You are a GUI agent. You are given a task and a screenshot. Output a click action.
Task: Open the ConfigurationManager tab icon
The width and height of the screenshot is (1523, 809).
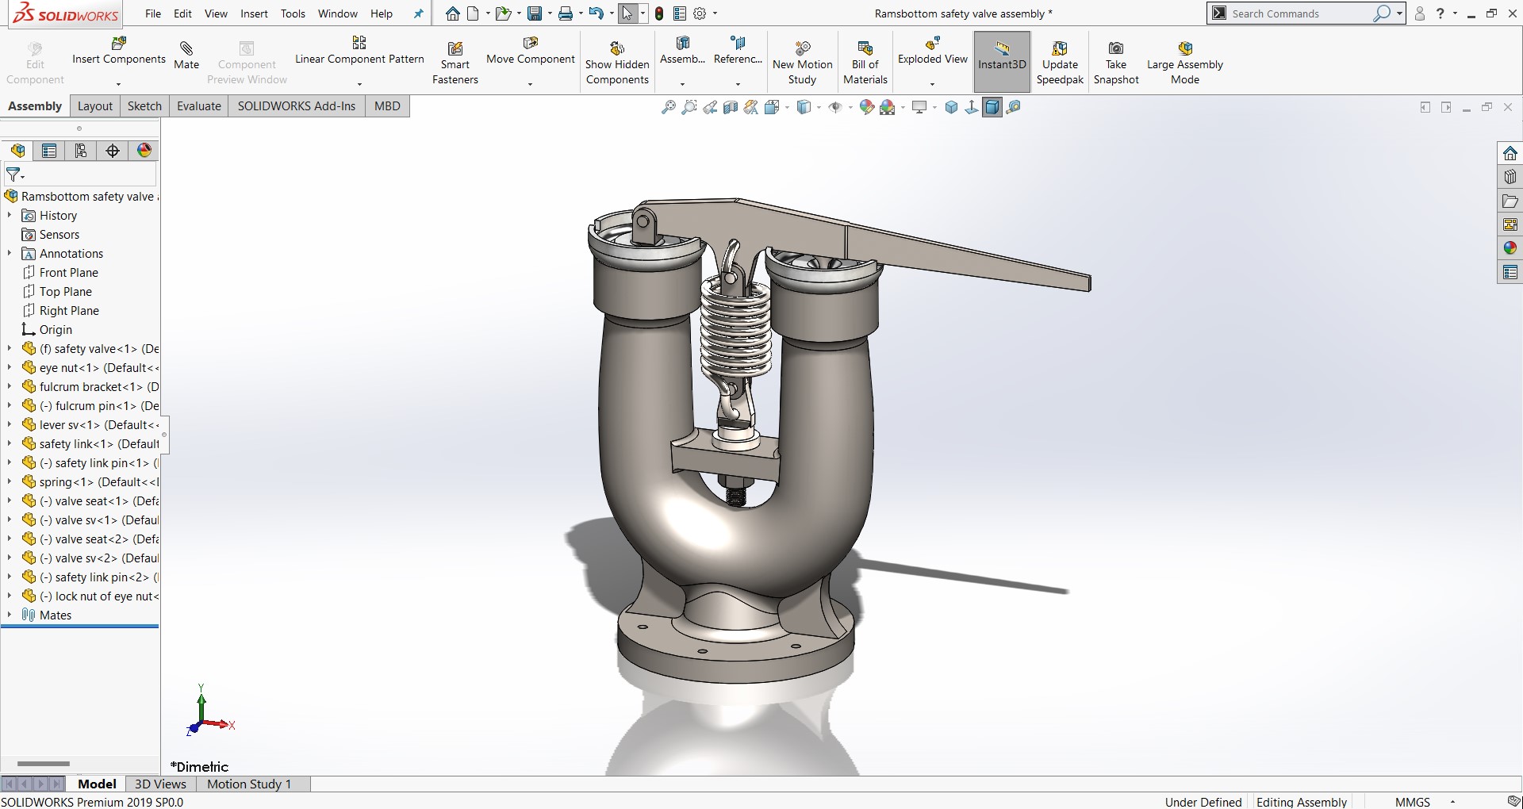click(80, 151)
